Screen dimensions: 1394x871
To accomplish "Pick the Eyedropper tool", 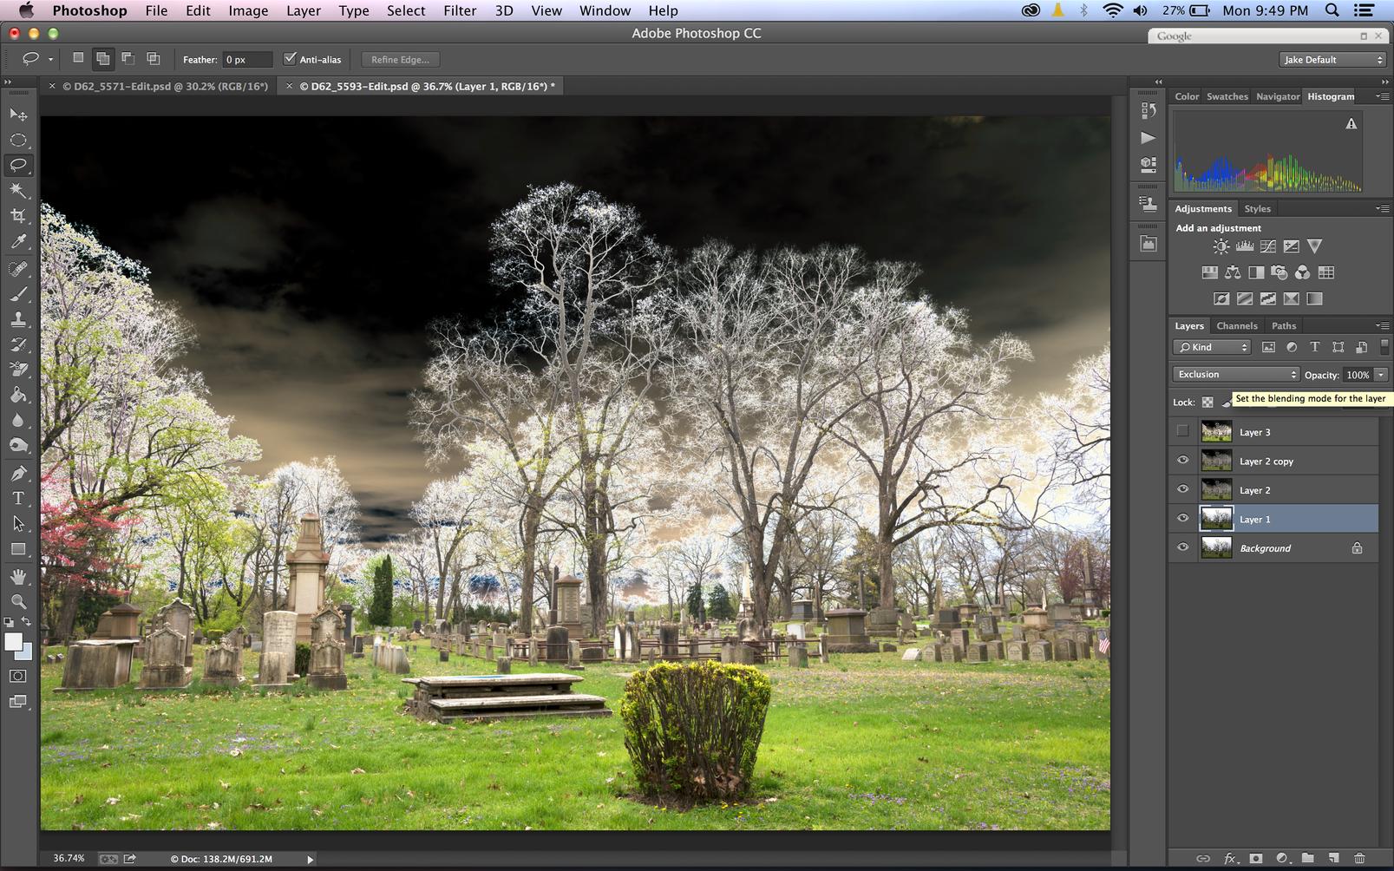I will (x=18, y=242).
